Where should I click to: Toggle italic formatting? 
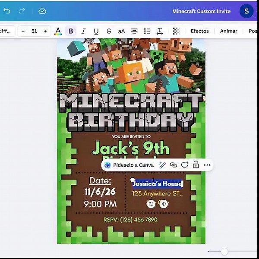click(x=84, y=31)
